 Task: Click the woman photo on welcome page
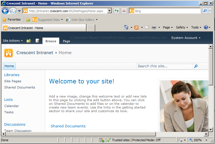click(x=184, y=106)
